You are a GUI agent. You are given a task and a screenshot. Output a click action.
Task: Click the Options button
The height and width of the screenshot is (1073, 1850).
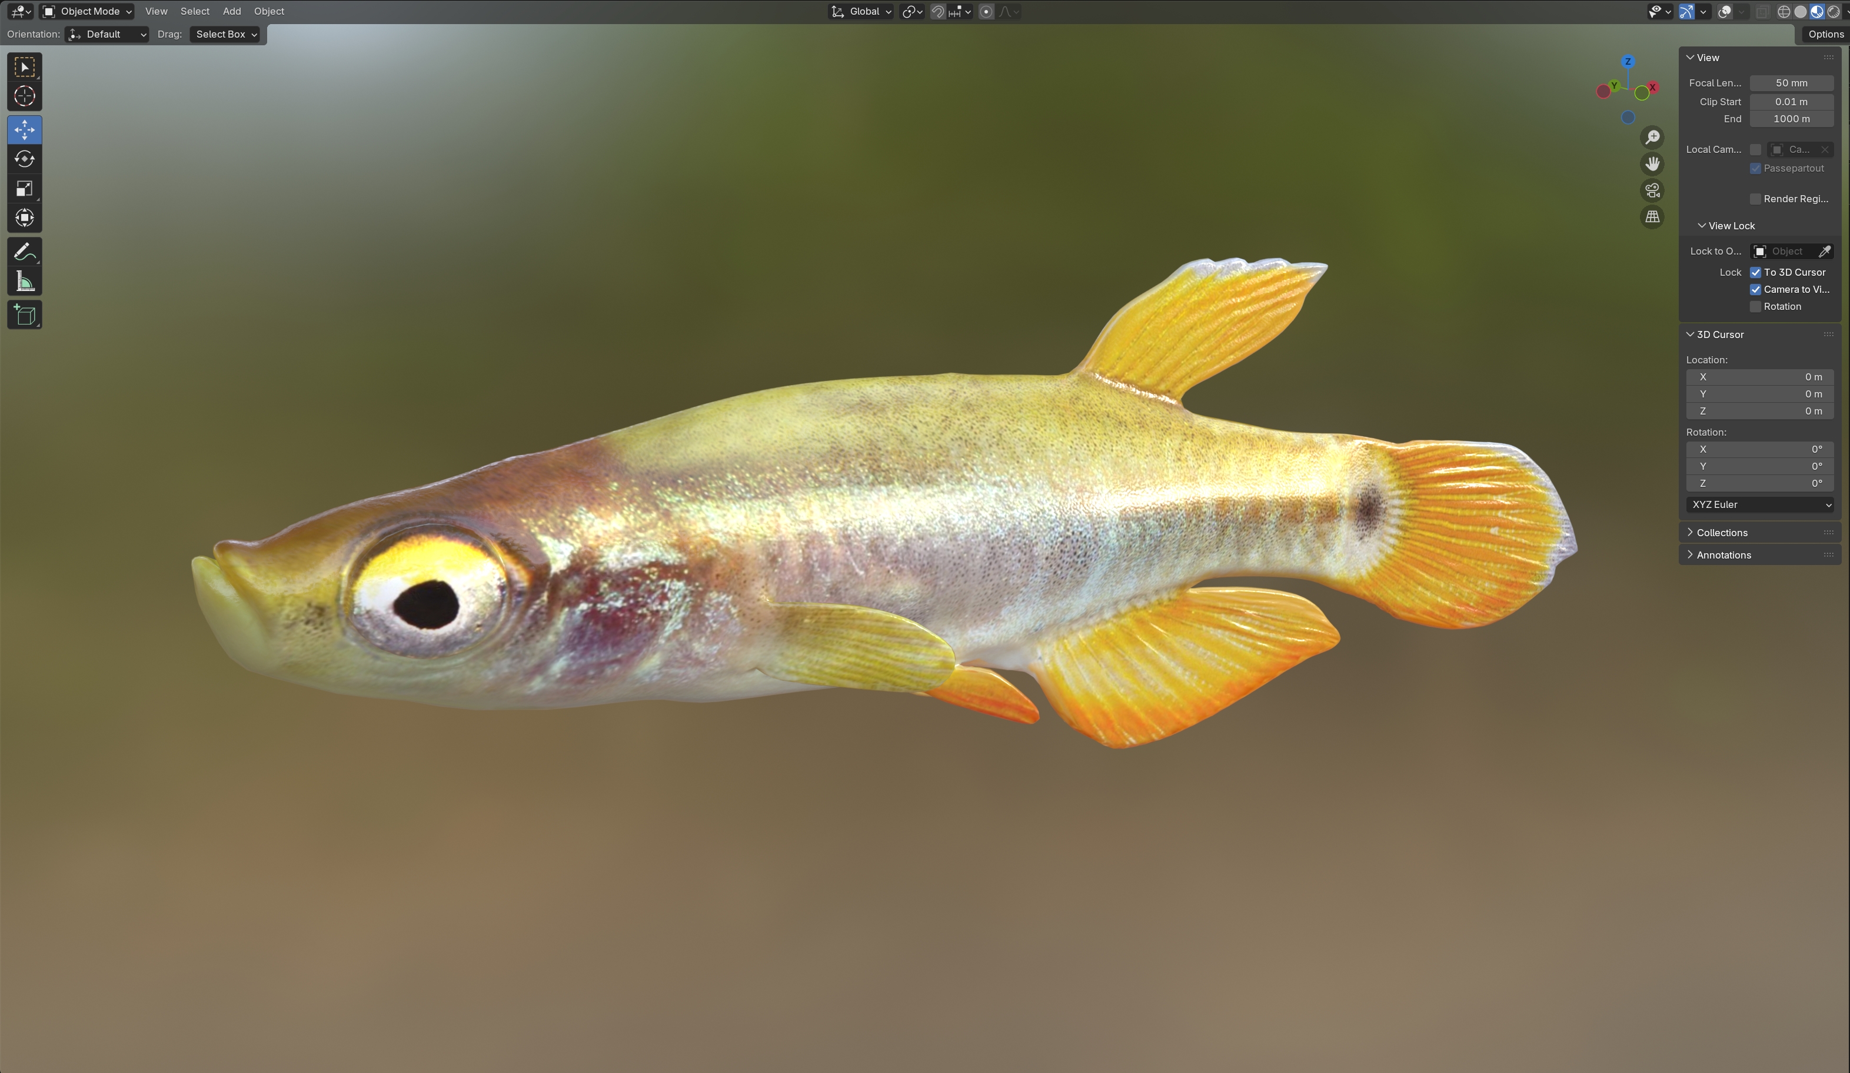click(x=1825, y=34)
